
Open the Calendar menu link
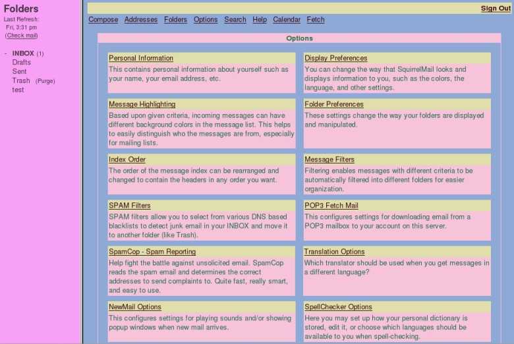point(287,20)
